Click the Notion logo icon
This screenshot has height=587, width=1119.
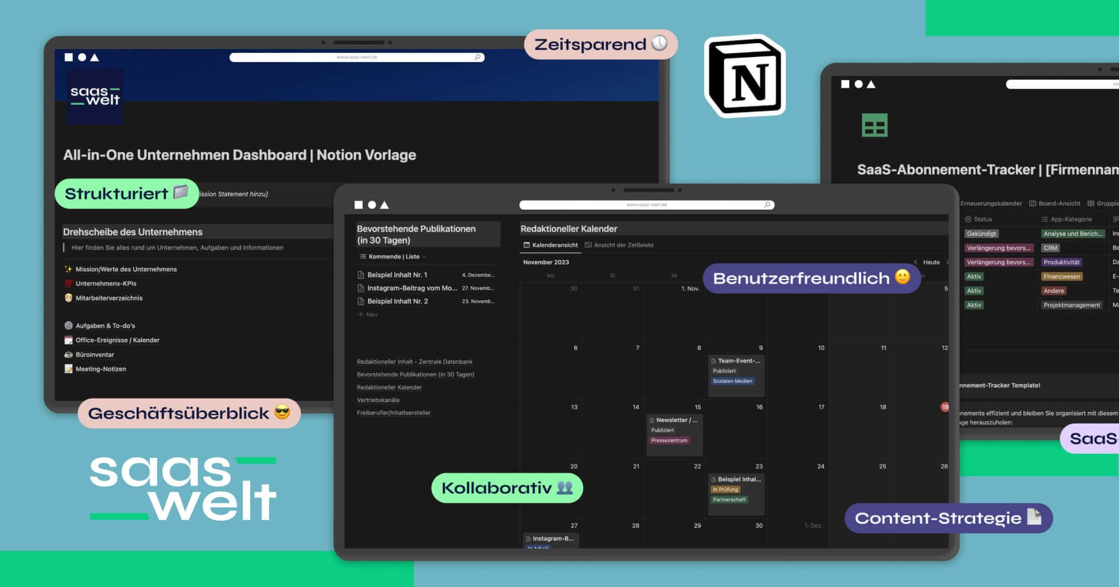pyautogui.click(x=745, y=76)
